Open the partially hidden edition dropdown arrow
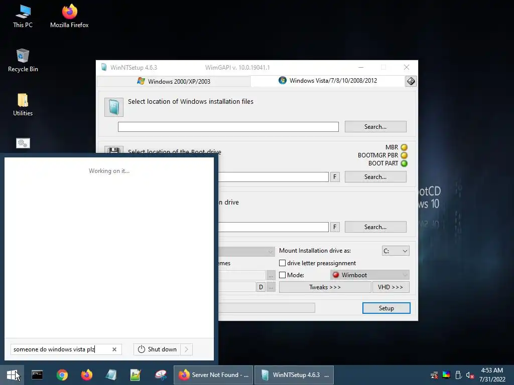This screenshot has height=385, width=514. click(x=271, y=252)
